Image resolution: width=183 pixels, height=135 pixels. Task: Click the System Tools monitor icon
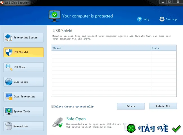click(9, 111)
